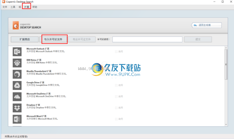Click the Microsoft Outlook extension icon
Image resolution: width=234 pixels, height=139 pixels.
[17, 52]
